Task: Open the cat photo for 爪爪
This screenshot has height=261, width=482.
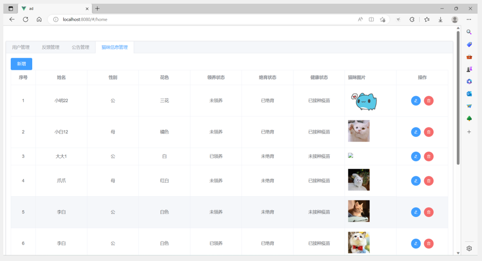Action: click(359, 180)
